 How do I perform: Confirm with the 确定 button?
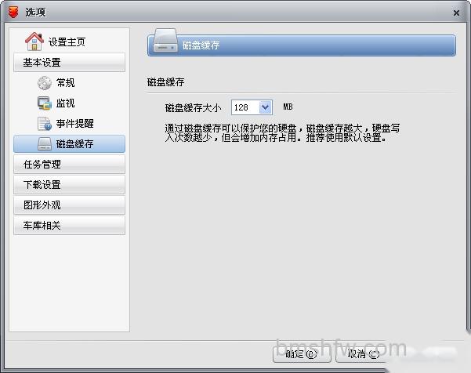[x=302, y=354]
